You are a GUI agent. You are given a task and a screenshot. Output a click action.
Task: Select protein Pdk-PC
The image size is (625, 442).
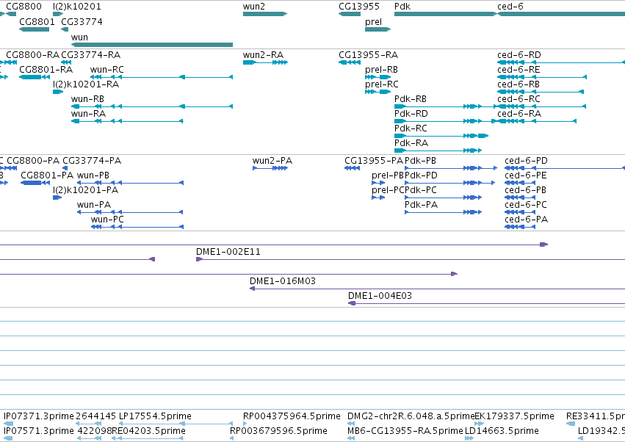pos(444,198)
